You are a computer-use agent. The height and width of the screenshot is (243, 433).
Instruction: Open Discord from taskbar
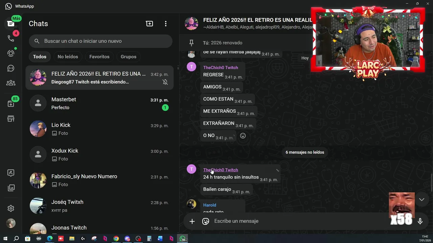(127, 239)
